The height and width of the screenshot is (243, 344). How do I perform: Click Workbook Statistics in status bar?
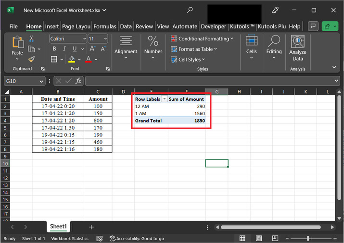tap(70, 238)
